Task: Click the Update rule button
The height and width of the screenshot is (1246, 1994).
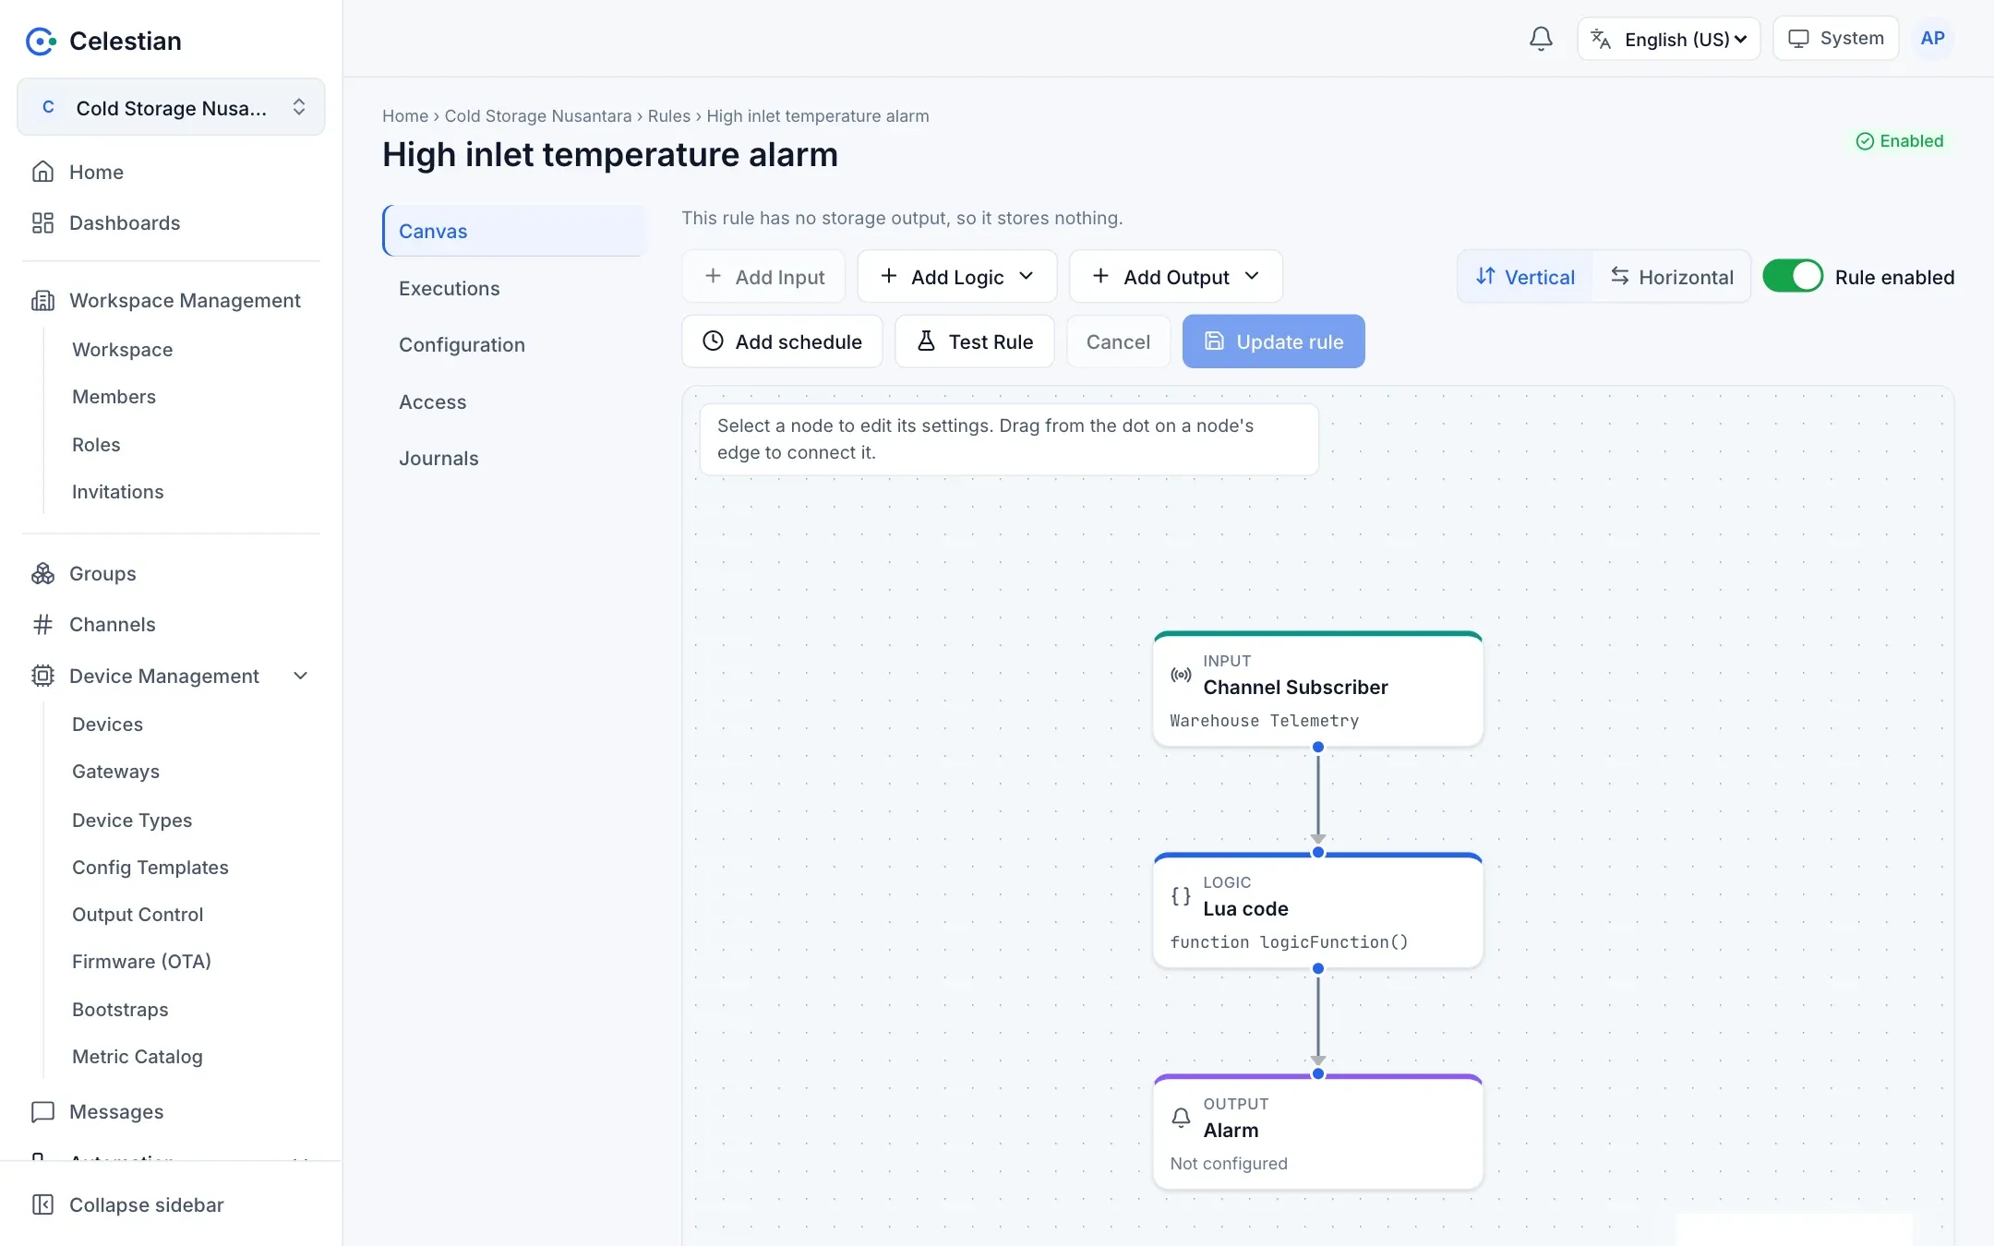Action: coord(1273,341)
